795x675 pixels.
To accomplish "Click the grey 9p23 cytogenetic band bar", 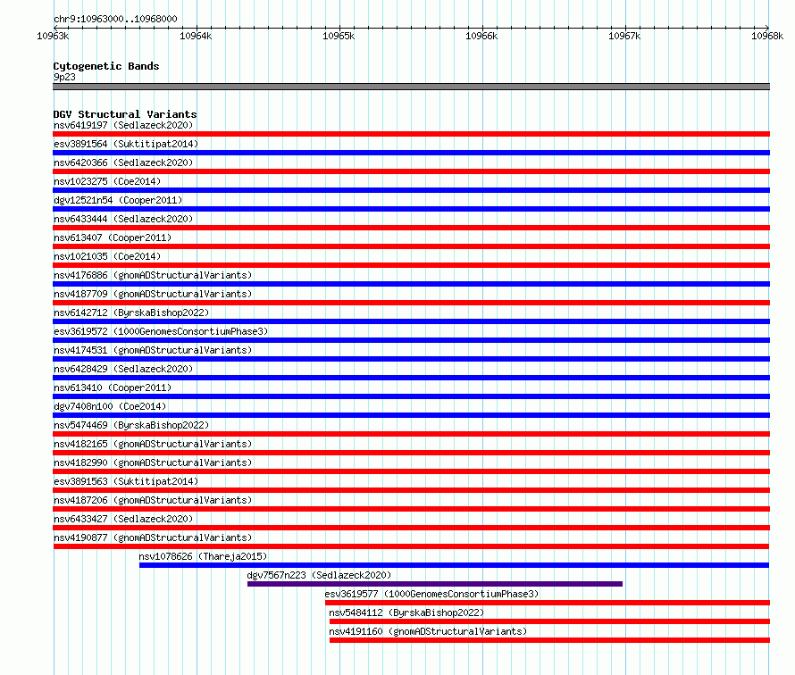I will pyautogui.click(x=411, y=87).
